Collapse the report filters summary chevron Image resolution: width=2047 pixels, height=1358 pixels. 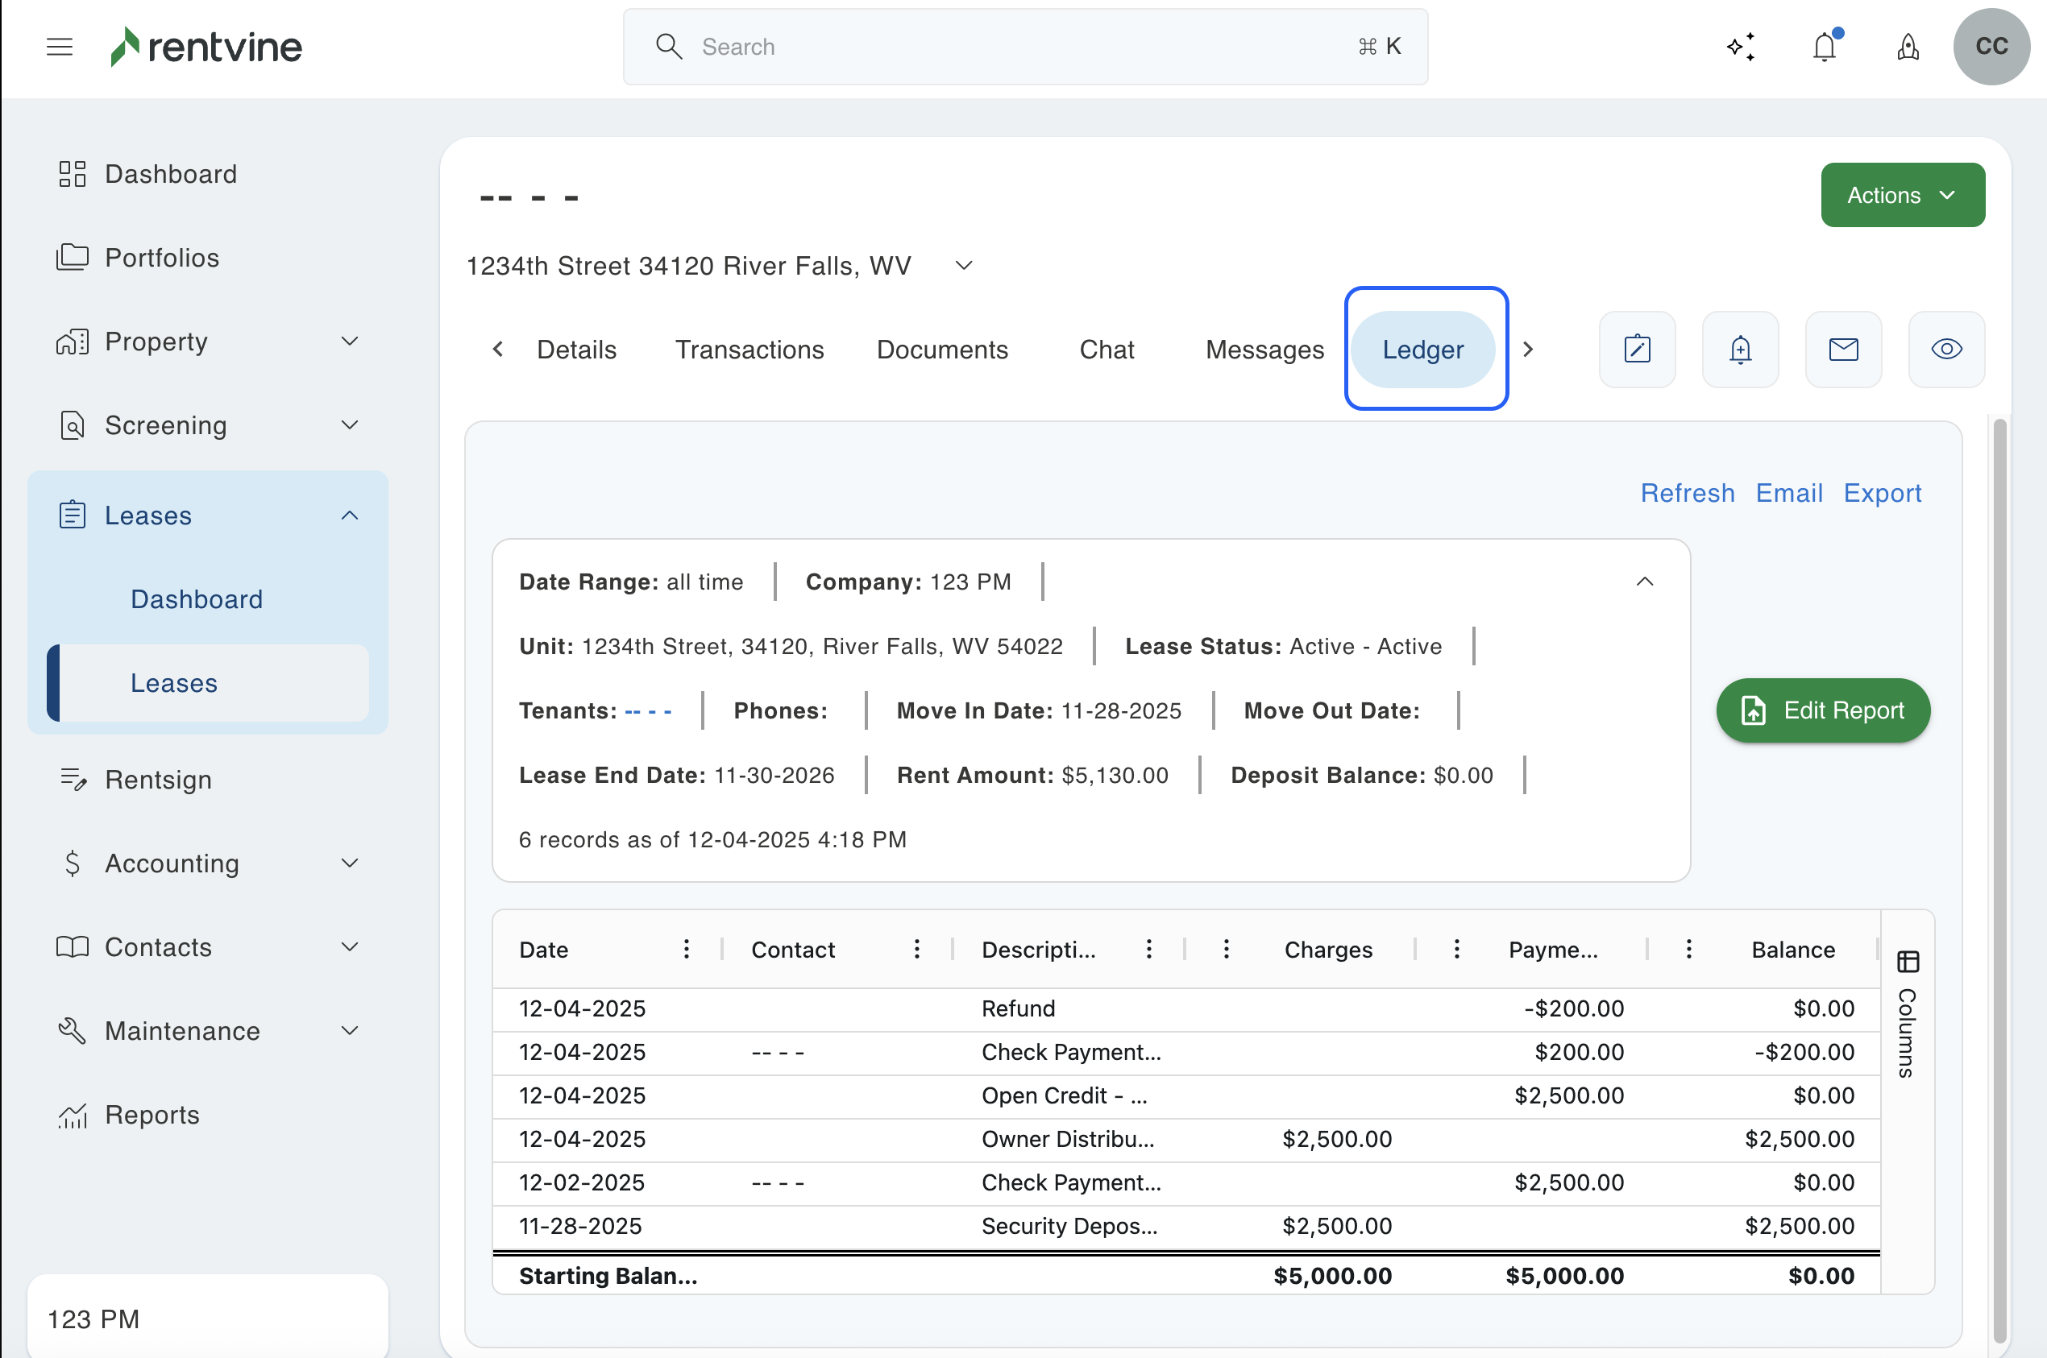tap(1645, 581)
